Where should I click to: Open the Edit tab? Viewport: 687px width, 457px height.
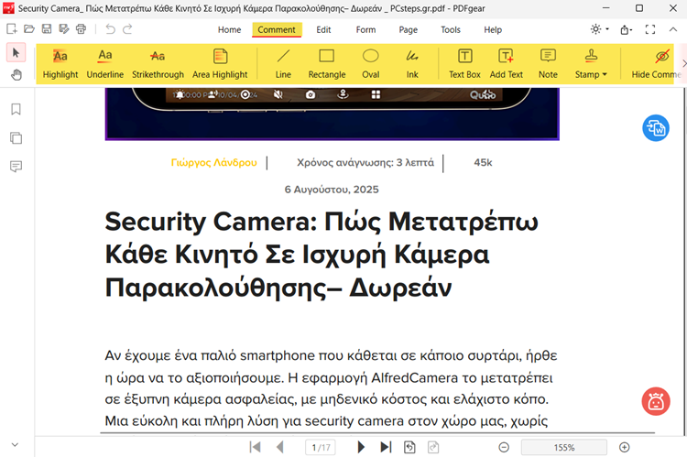tap(323, 30)
